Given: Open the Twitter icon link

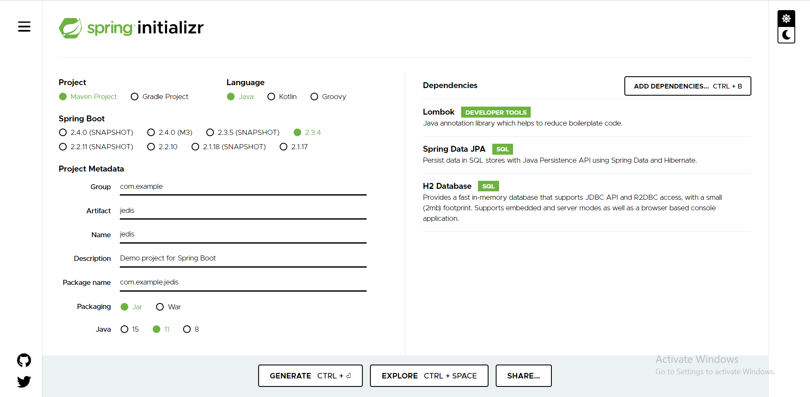Looking at the screenshot, I should [x=24, y=381].
